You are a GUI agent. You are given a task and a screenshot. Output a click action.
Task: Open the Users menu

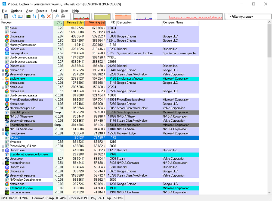[64, 11]
